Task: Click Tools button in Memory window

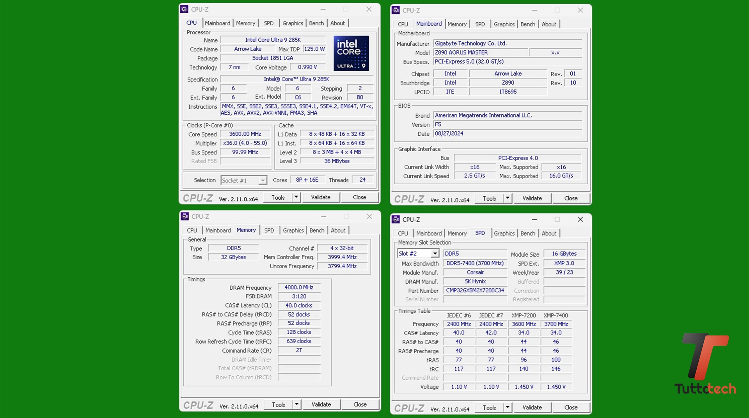Action: 279,405
